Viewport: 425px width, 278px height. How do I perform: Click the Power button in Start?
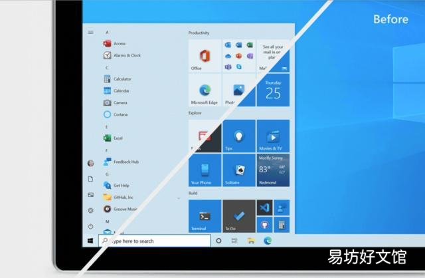[x=90, y=226]
